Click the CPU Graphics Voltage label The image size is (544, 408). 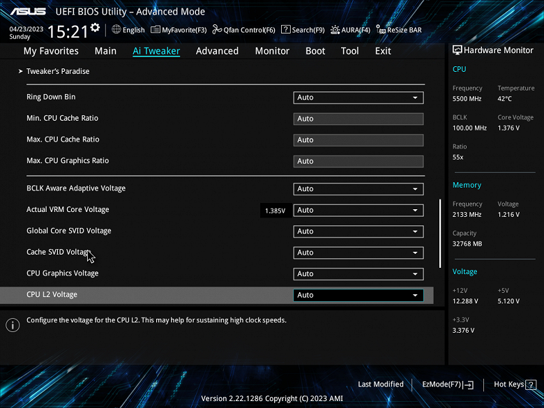coord(63,273)
